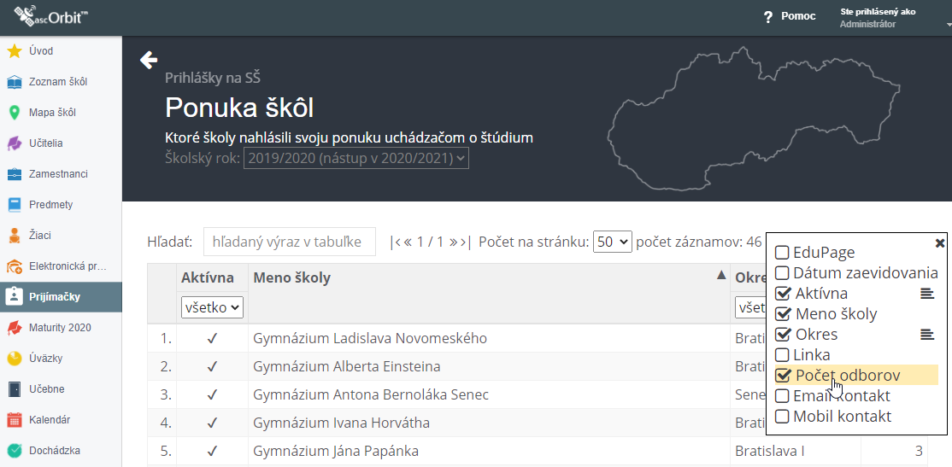Open the Aktívna filter dropdown
The image size is (952, 467).
[212, 306]
